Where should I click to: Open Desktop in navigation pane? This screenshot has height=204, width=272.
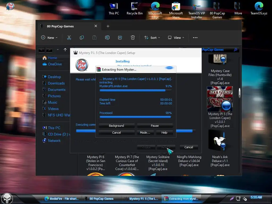click(52, 77)
